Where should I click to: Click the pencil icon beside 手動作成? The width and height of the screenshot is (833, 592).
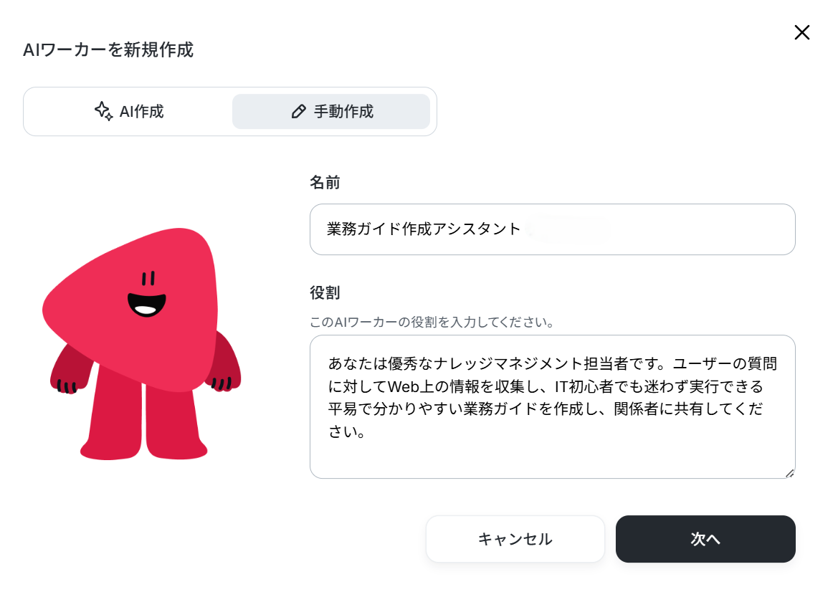(298, 112)
